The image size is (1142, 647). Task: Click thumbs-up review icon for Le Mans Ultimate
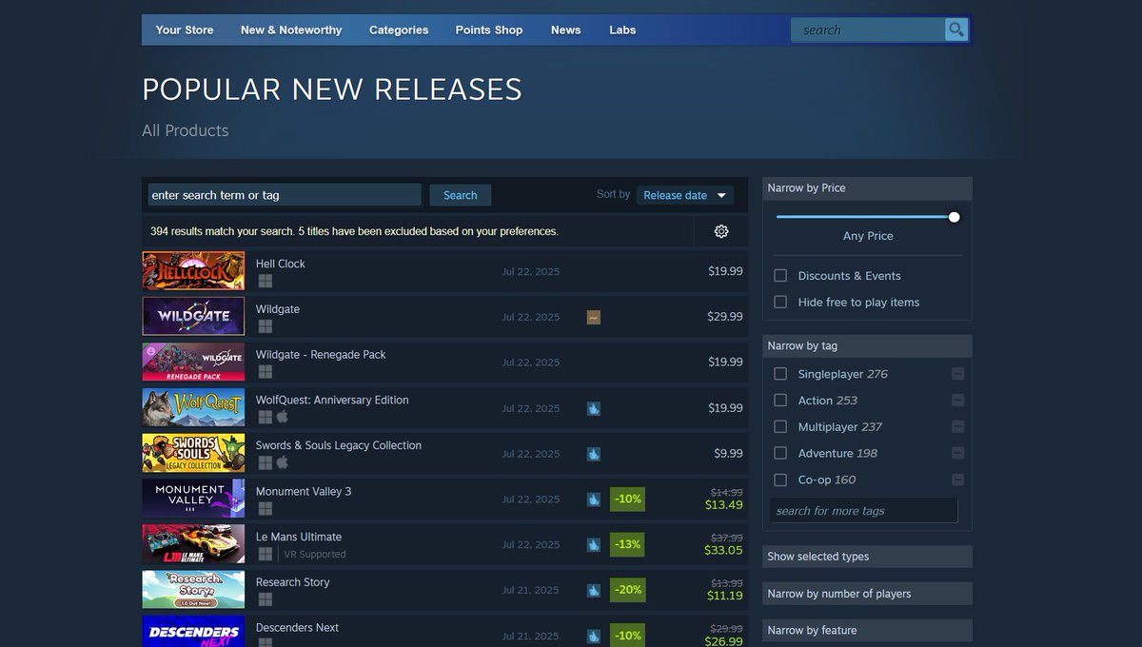click(594, 544)
